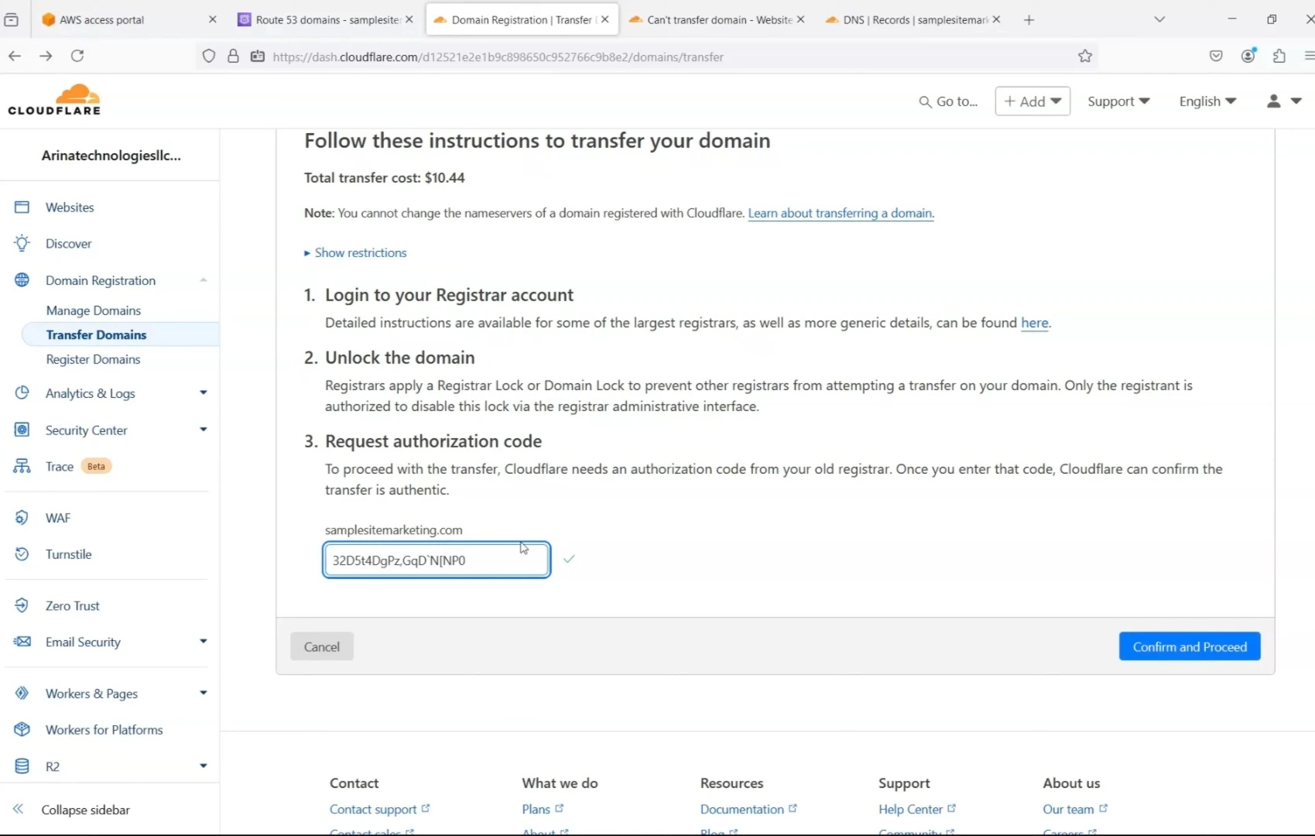Open the Add dropdown menu
The height and width of the screenshot is (836, 1315).
[1032, 101]
